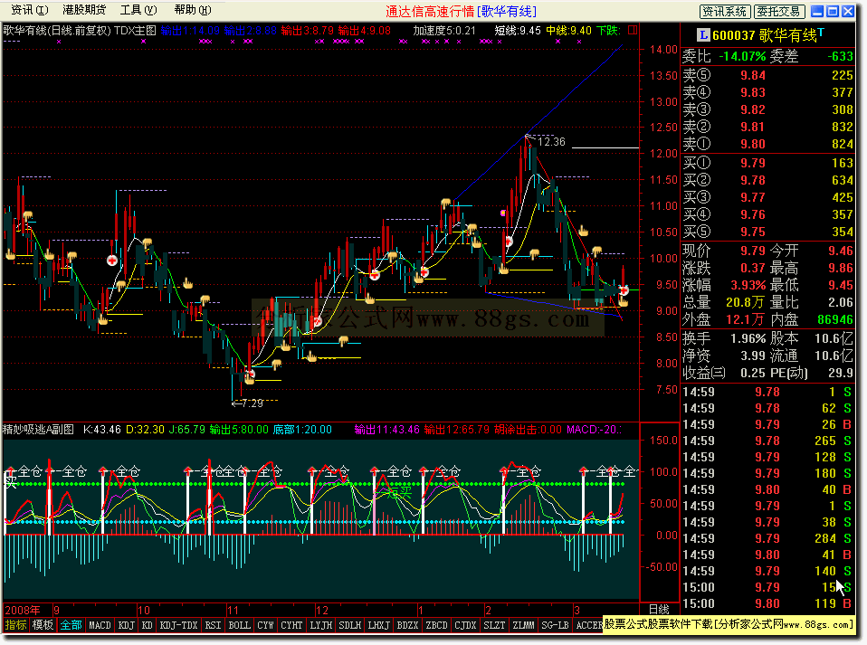The height and width of the screenshot is (645, 867).
Task: Click the 换手 value 1.96%
Action: pos(748,338)
